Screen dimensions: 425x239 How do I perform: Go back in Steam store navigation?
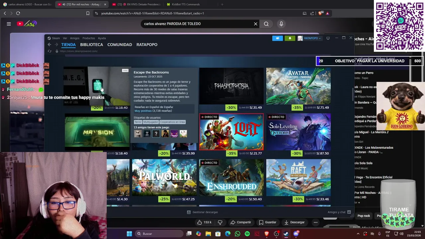tap(49, 44)
